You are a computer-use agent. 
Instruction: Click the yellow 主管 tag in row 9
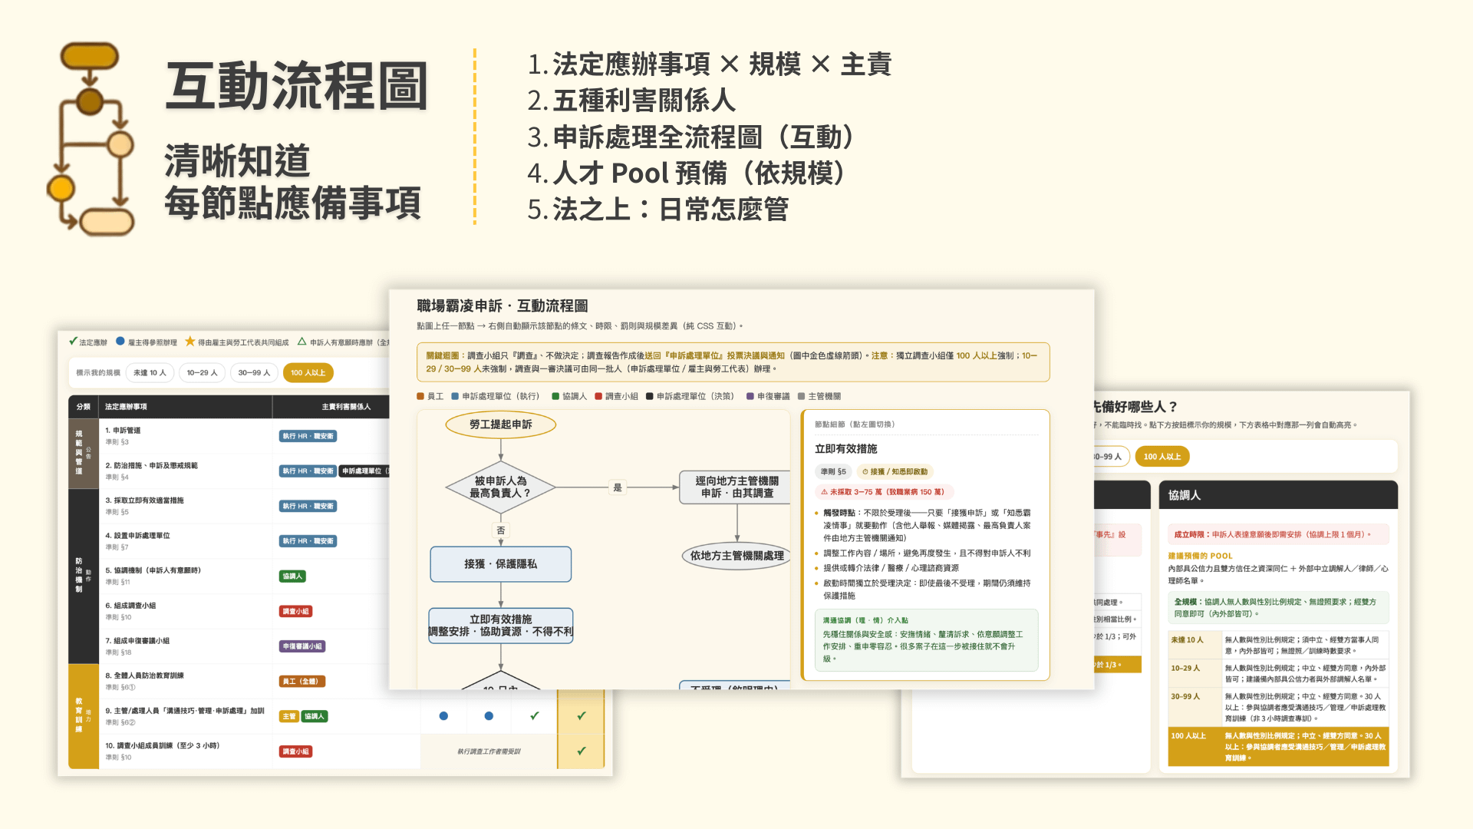coord(288,717)
